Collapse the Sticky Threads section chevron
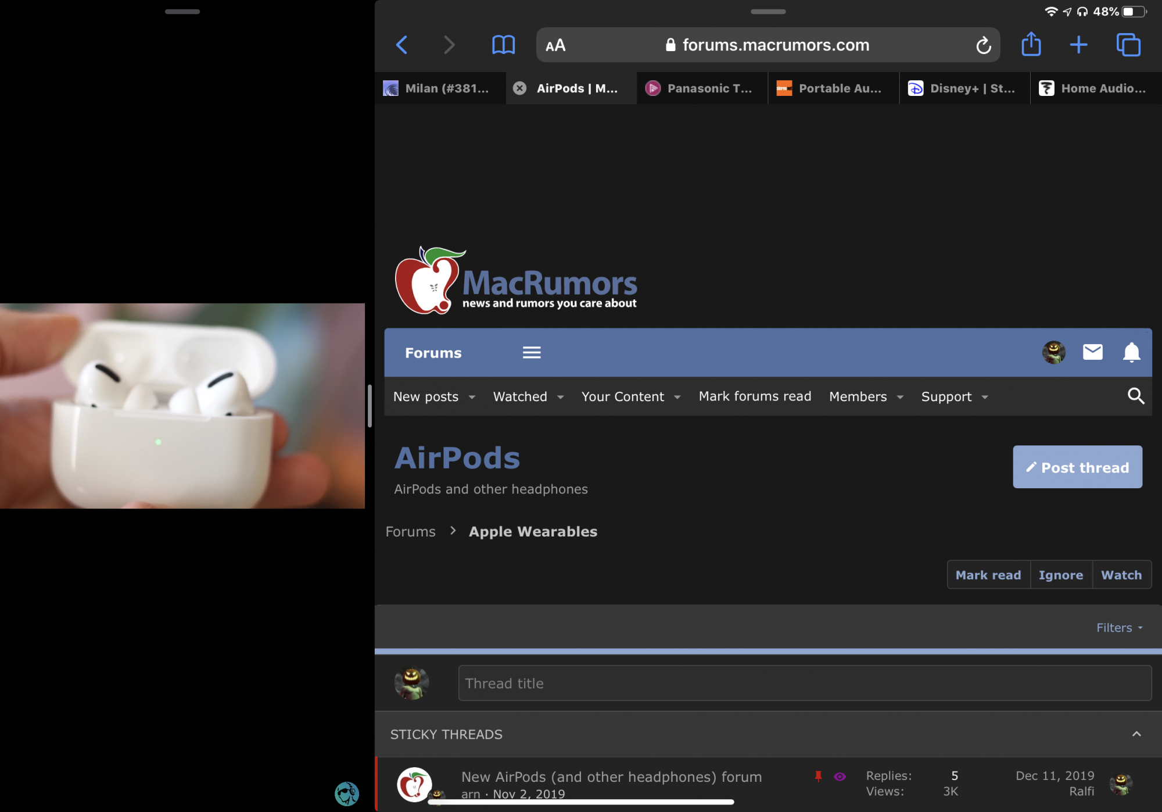This screenshot has width=1162, height=812. pos(1136,734)
